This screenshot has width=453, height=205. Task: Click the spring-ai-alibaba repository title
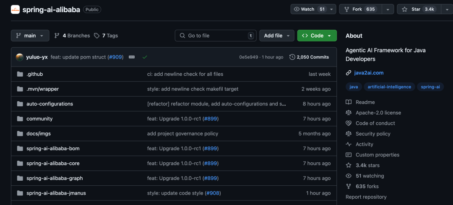click(x=51, y=10)
